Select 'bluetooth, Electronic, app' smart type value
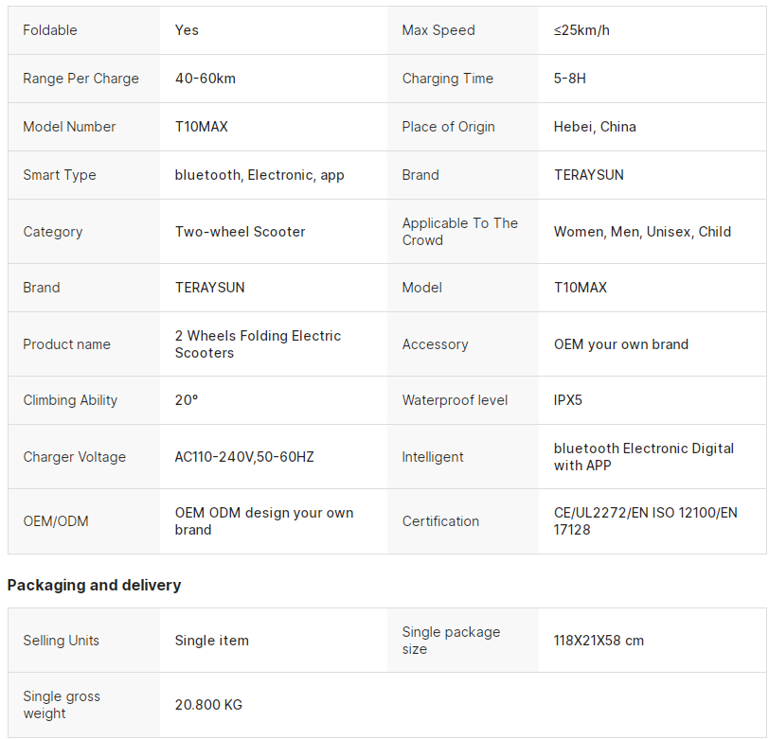Viewport: 769px width, 739px height. tap(259, 175)
